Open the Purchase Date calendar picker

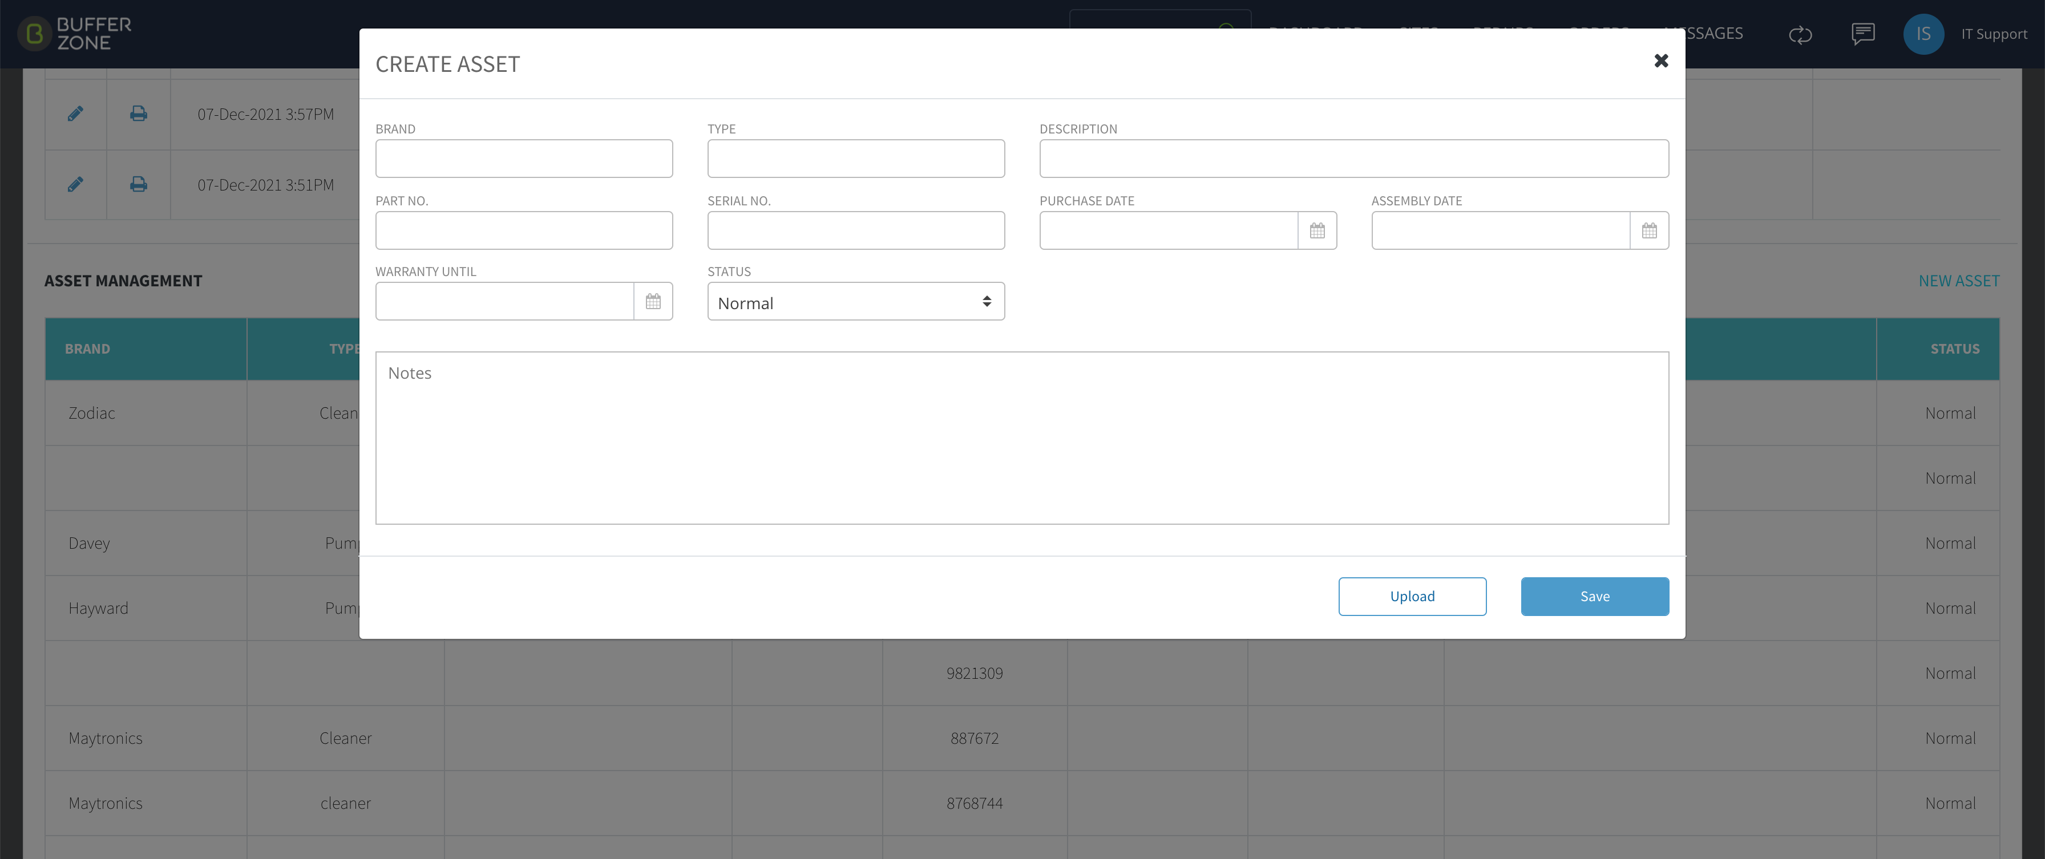tap(1317, 230)
